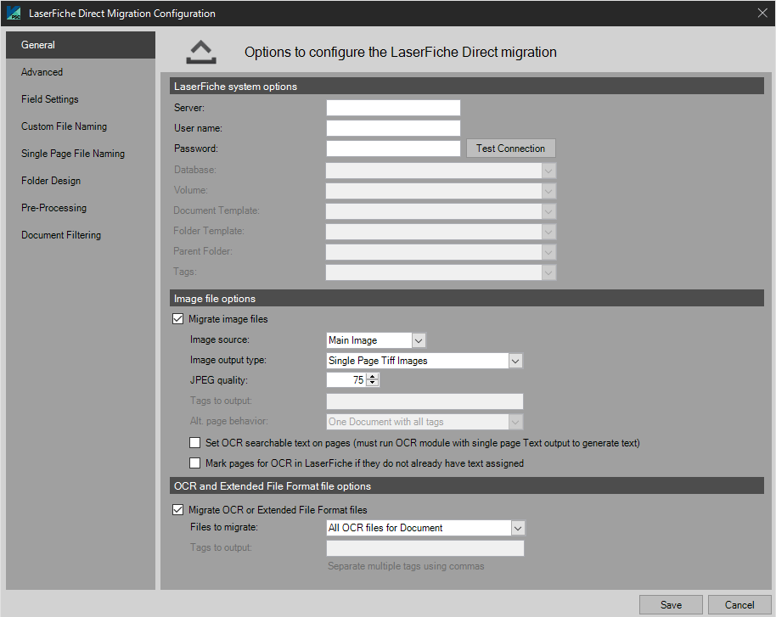Cancel the configuration dialog

pos(739,604)
